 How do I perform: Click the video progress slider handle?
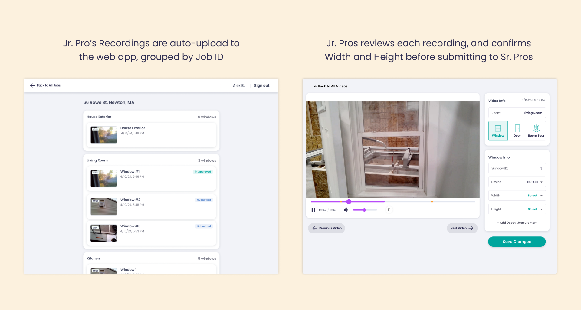pos(349,202)
